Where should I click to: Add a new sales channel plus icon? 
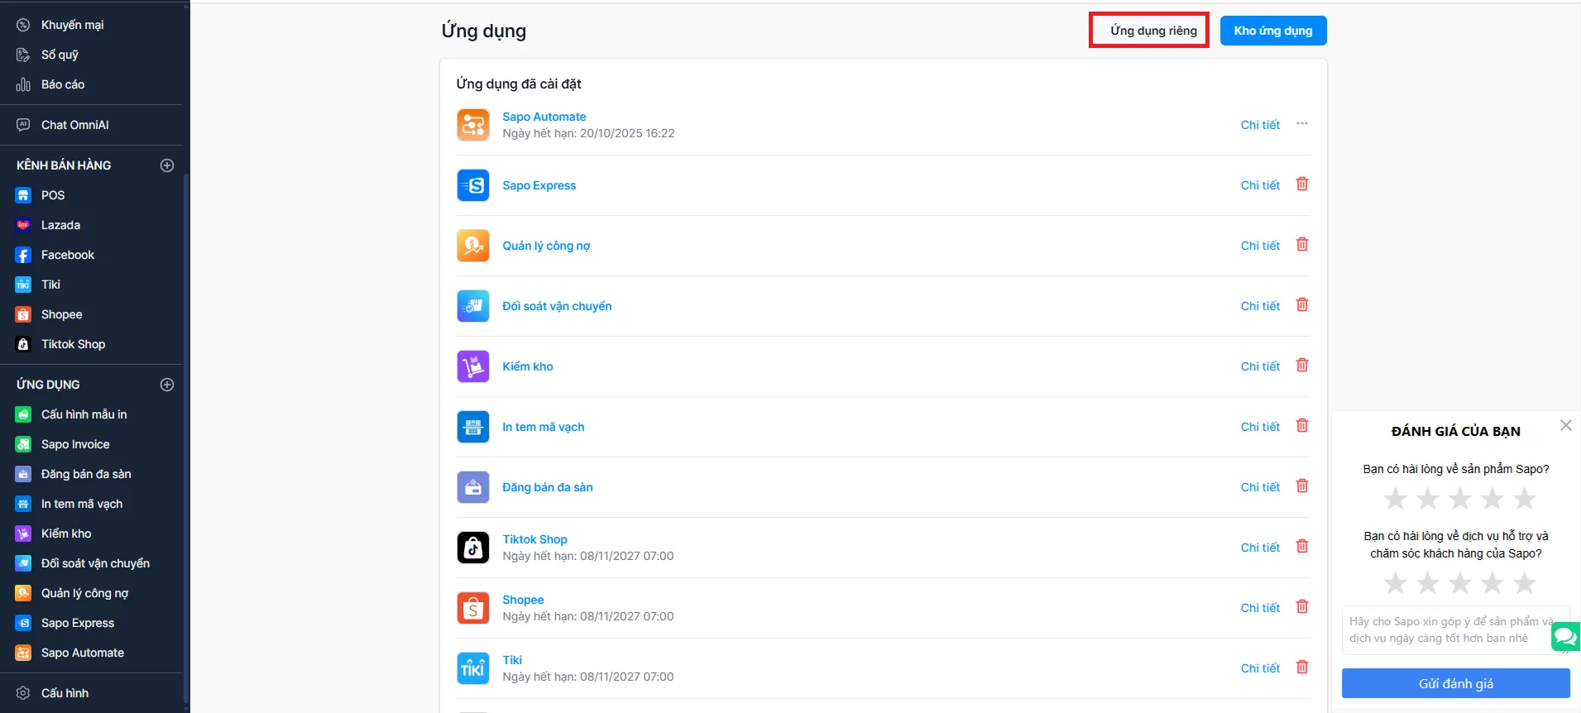[x=167, y=165]
